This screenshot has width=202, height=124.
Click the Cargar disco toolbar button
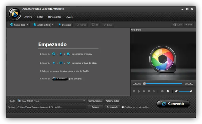[17, 25]
